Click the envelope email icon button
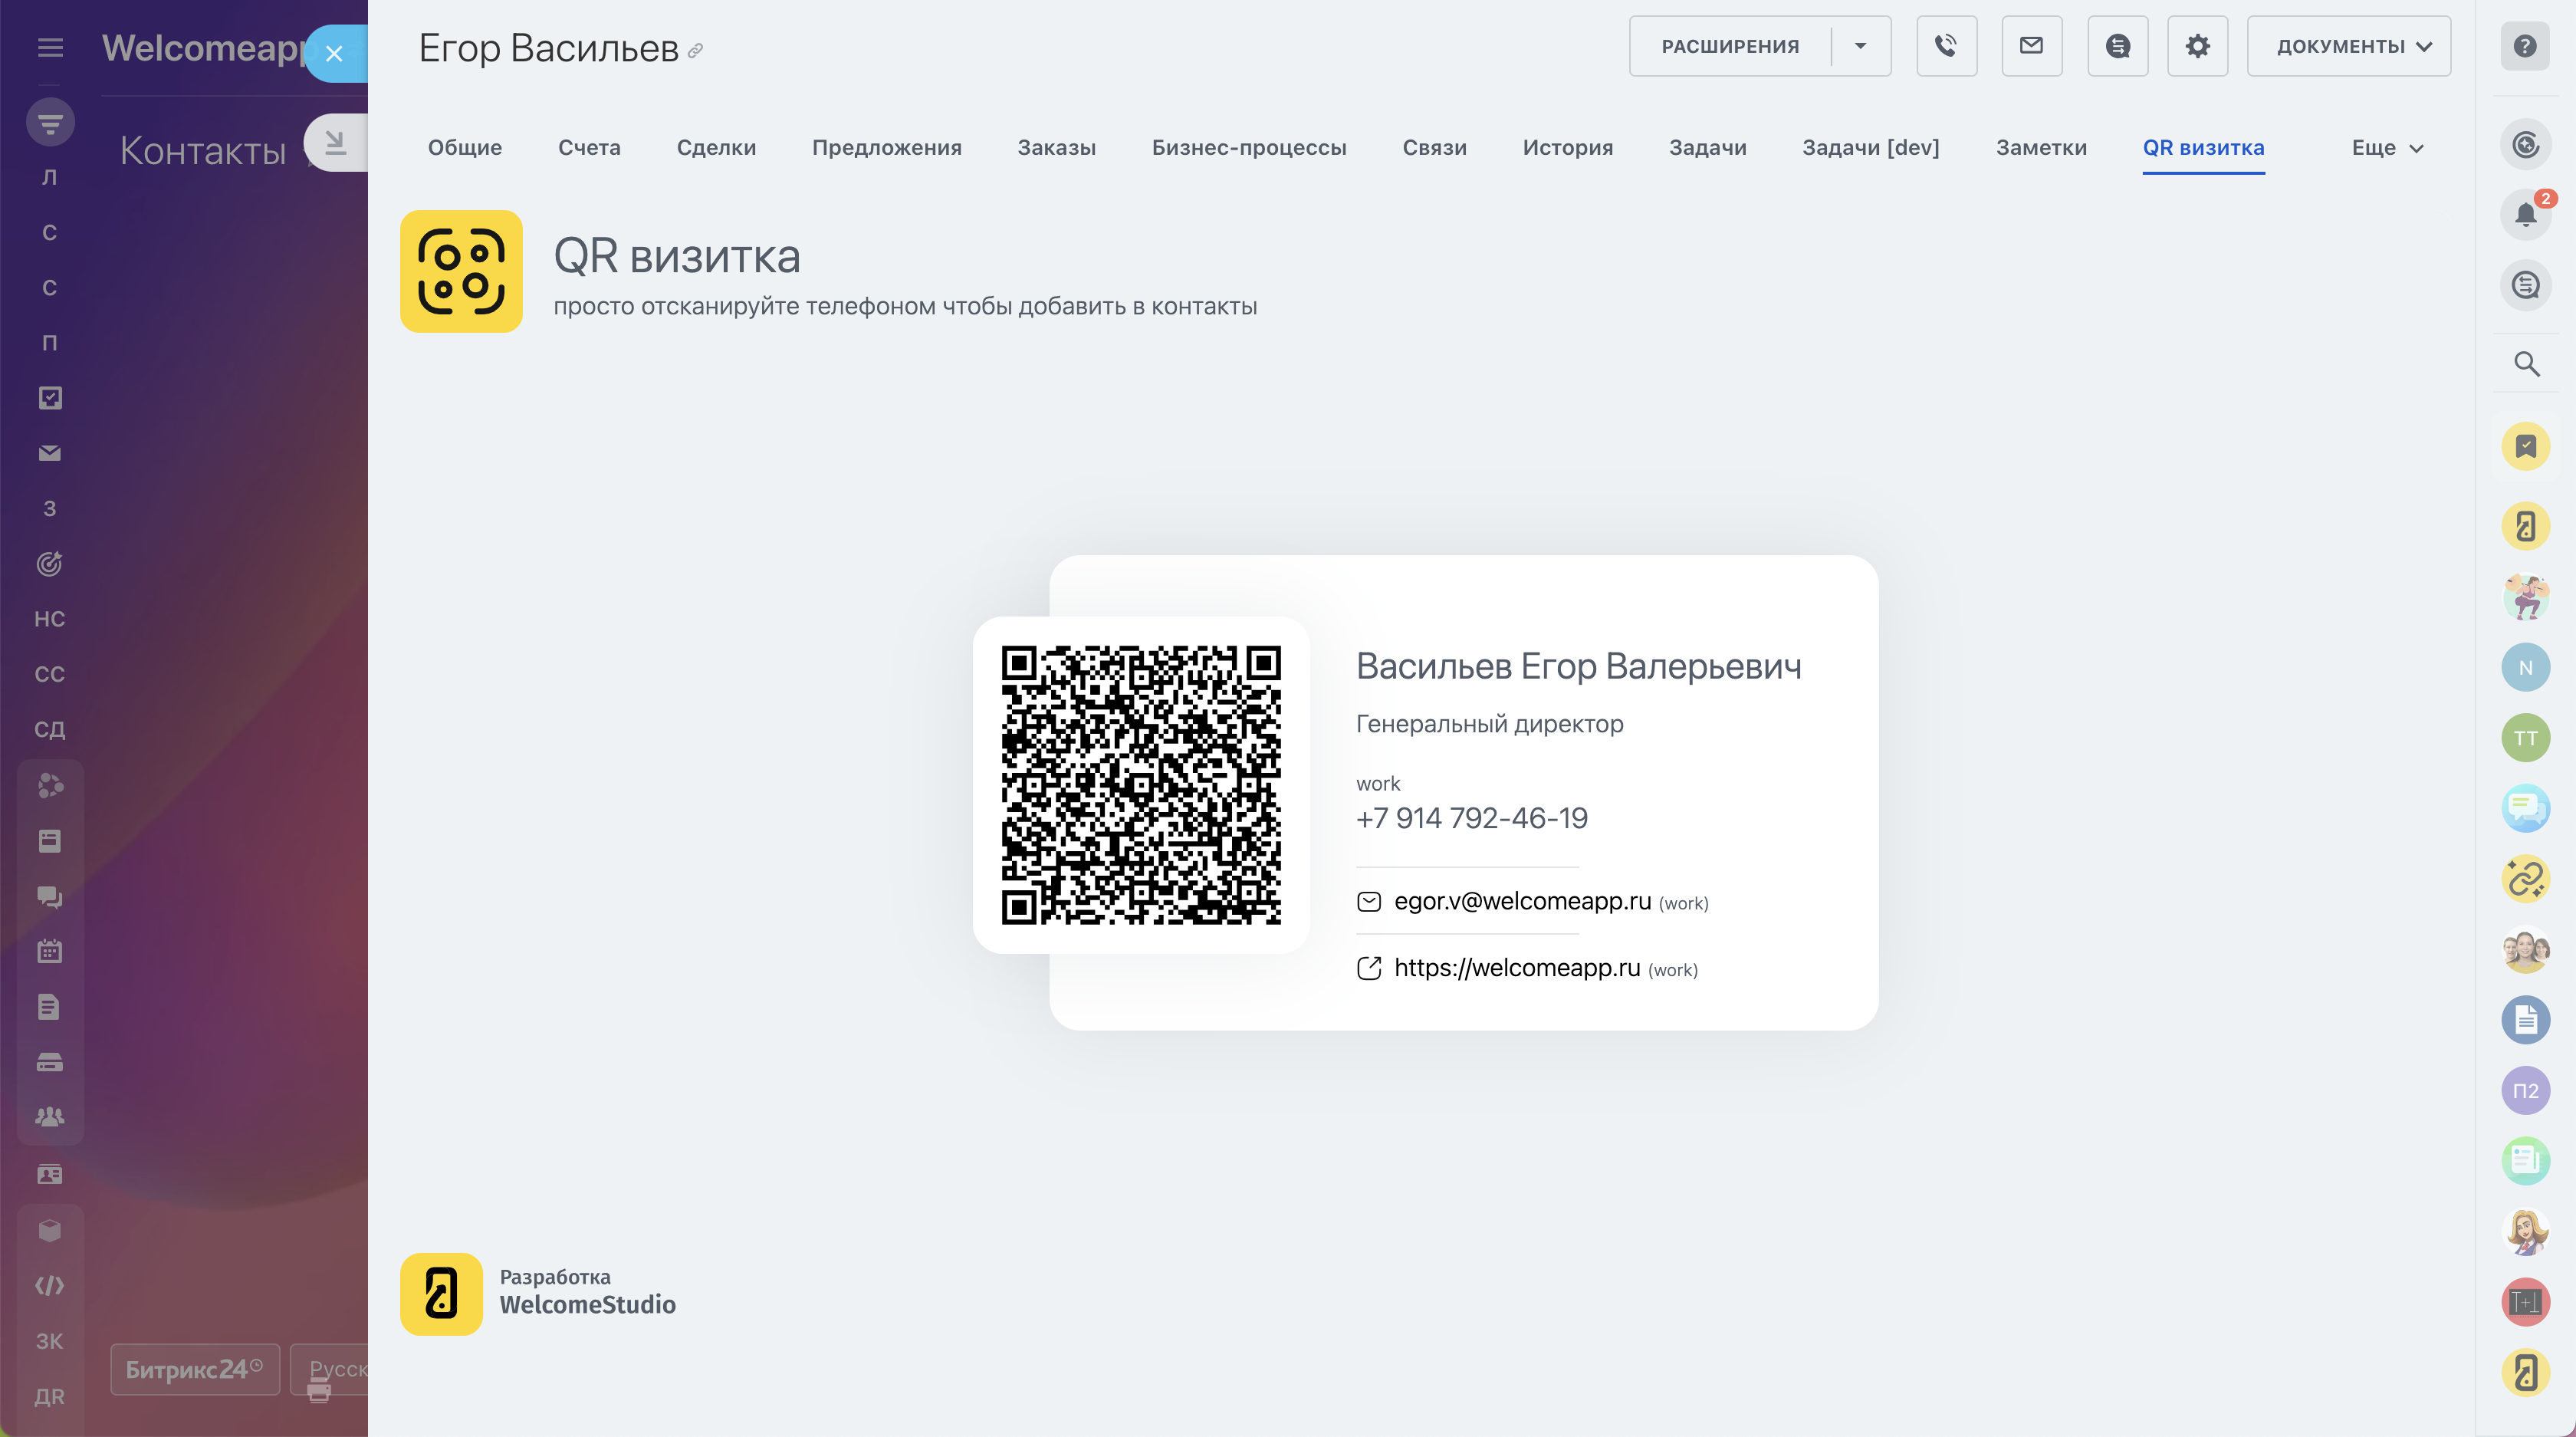 click(x=2031, y=46)
